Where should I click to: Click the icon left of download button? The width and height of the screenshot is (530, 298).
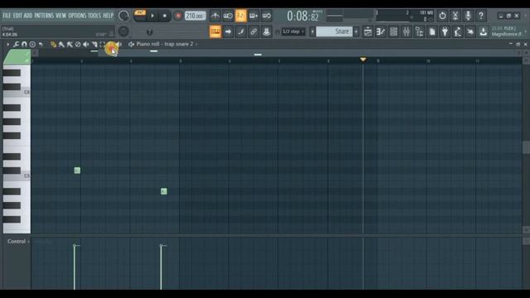click(x=470, y=31)
